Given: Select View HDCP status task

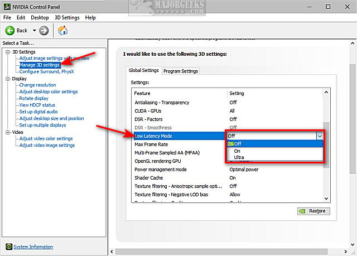Looking at the screenshot, I should [x=37, y=105].
